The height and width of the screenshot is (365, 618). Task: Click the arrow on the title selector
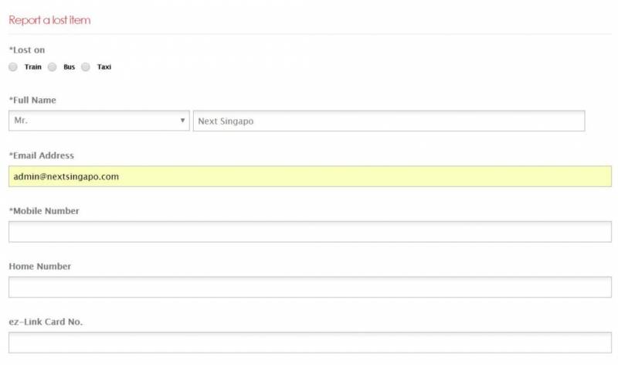(x=182, y=121)
